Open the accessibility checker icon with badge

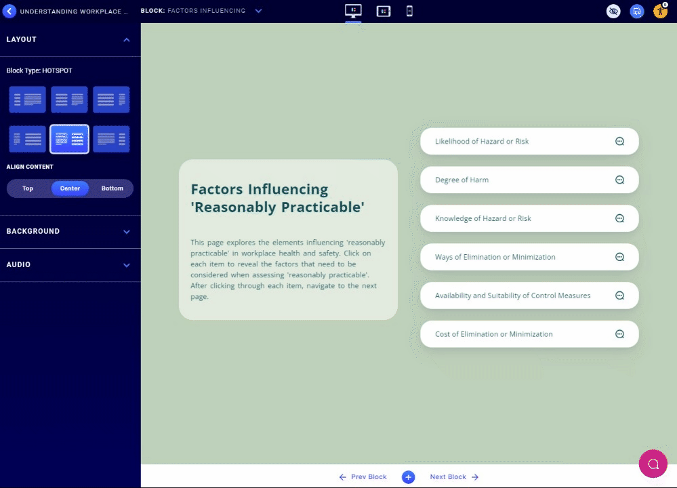pos(660,11)
